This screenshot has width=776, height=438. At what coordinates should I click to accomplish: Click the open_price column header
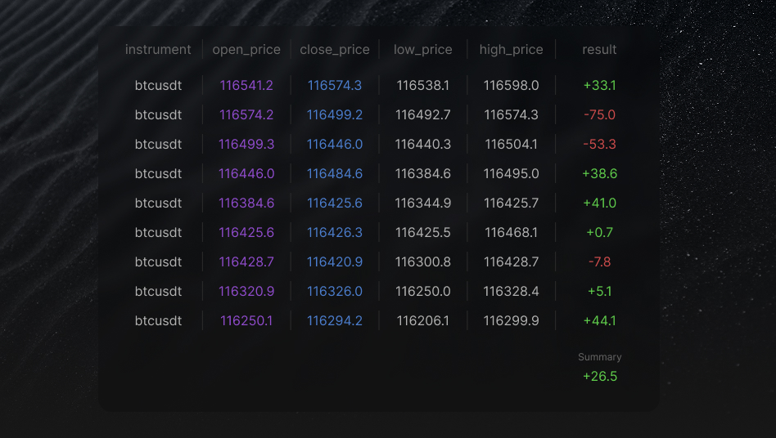[x=246, y=50]
